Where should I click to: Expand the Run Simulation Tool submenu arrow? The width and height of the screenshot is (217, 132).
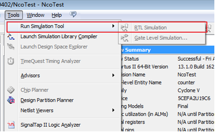113,26
